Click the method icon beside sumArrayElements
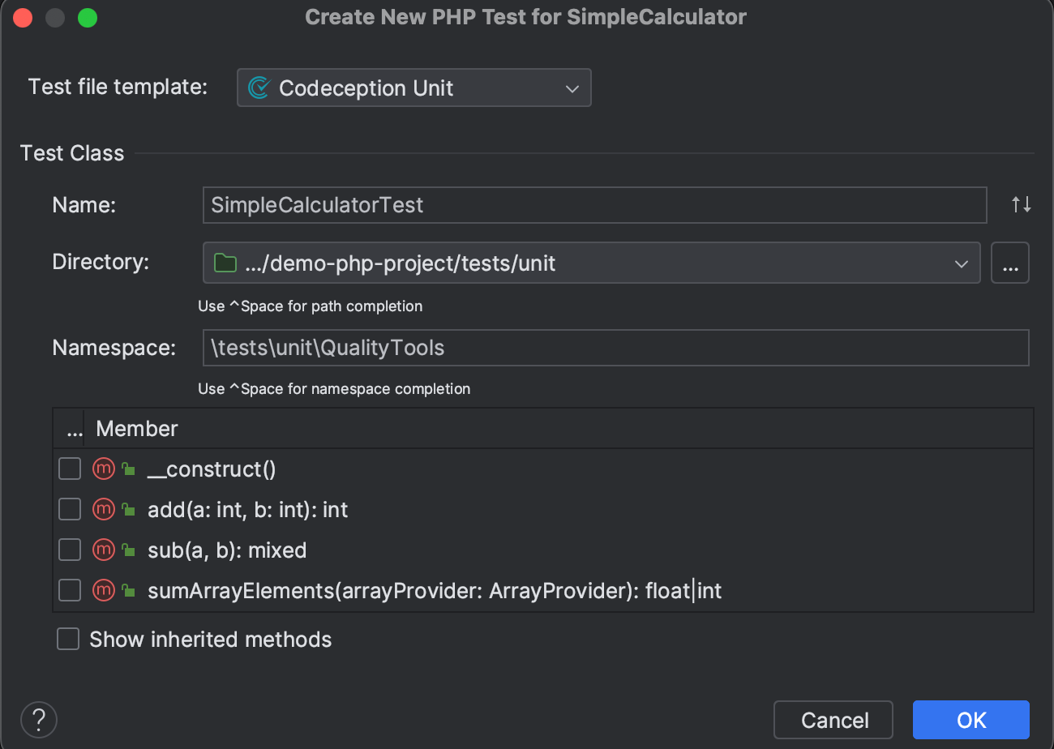1054x749 pixels. click(103, 590)
